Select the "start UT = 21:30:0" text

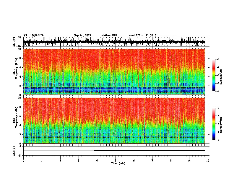[143, 35]
